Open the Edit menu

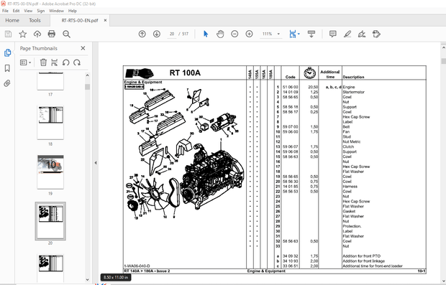pyautogui.click(x=17, y=11)
